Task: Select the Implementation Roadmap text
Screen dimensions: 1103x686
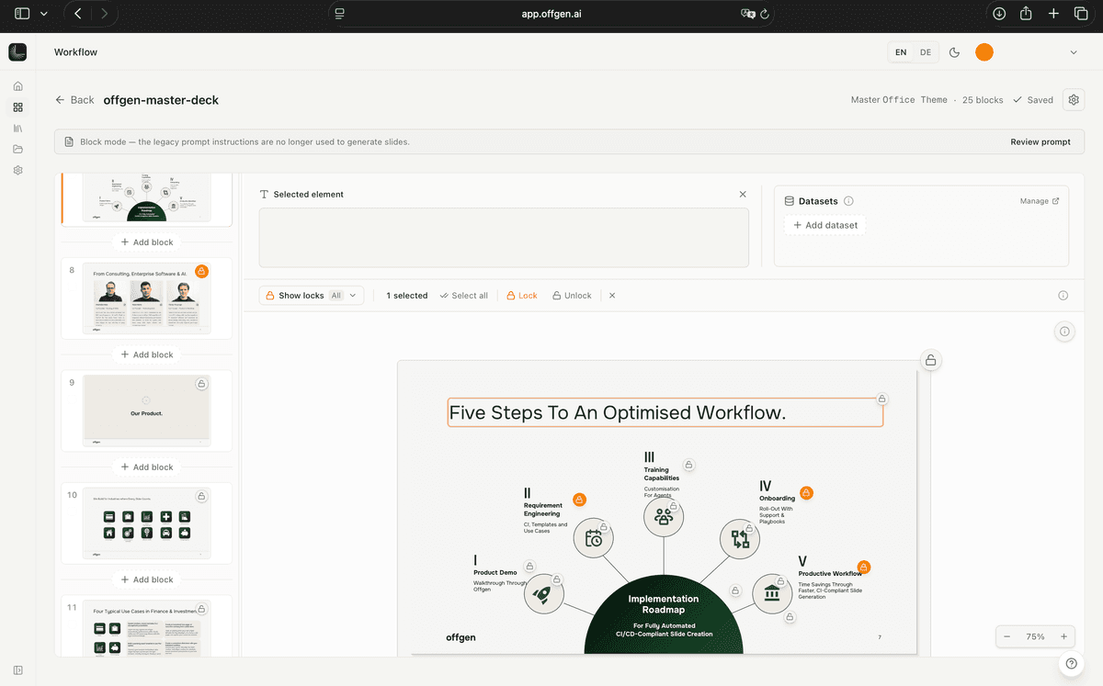Action: (x=664, y=604)
